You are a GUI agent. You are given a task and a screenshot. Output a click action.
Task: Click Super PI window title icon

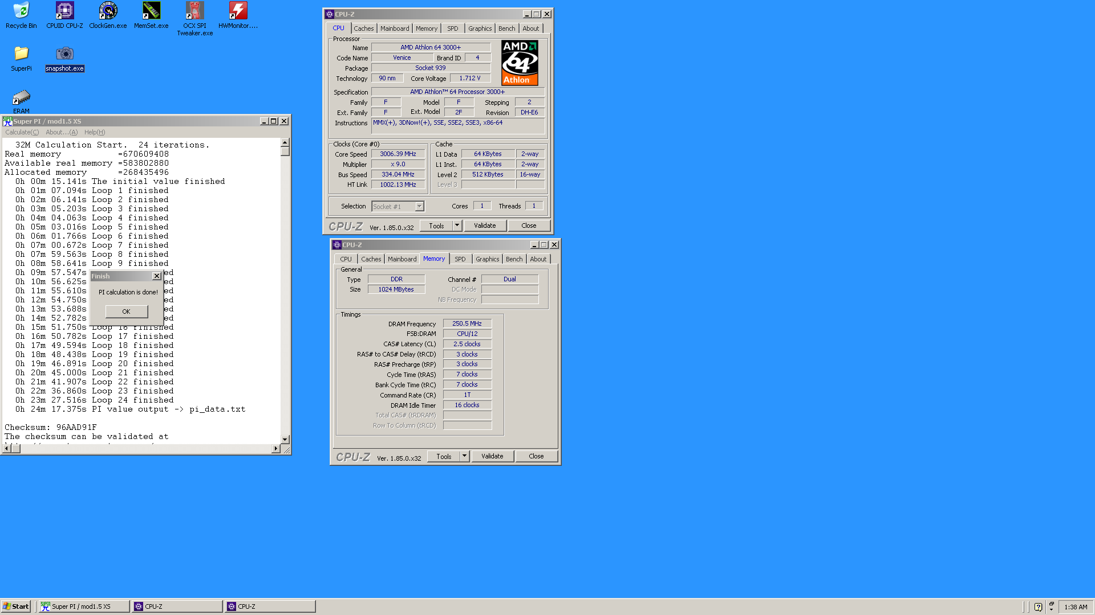coord(7,121)
